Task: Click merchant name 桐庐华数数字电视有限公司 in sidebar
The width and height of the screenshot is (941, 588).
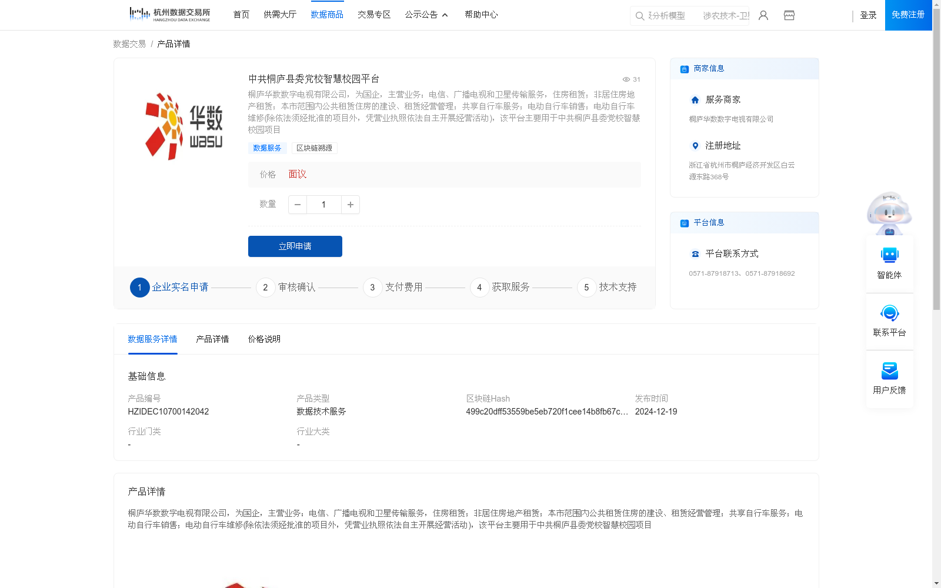Action: [731, 119]
